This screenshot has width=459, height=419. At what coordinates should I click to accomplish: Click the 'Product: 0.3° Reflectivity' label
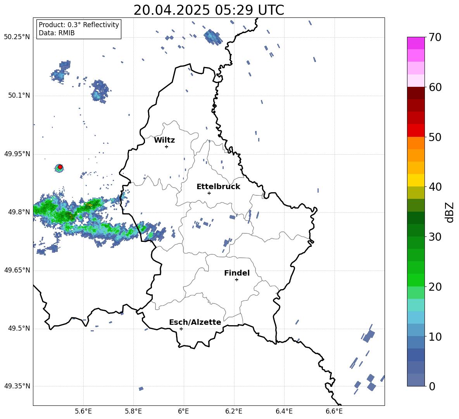tap(79, 25)
